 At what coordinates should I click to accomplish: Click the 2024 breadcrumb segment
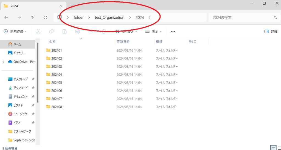[x=140, y=18]
